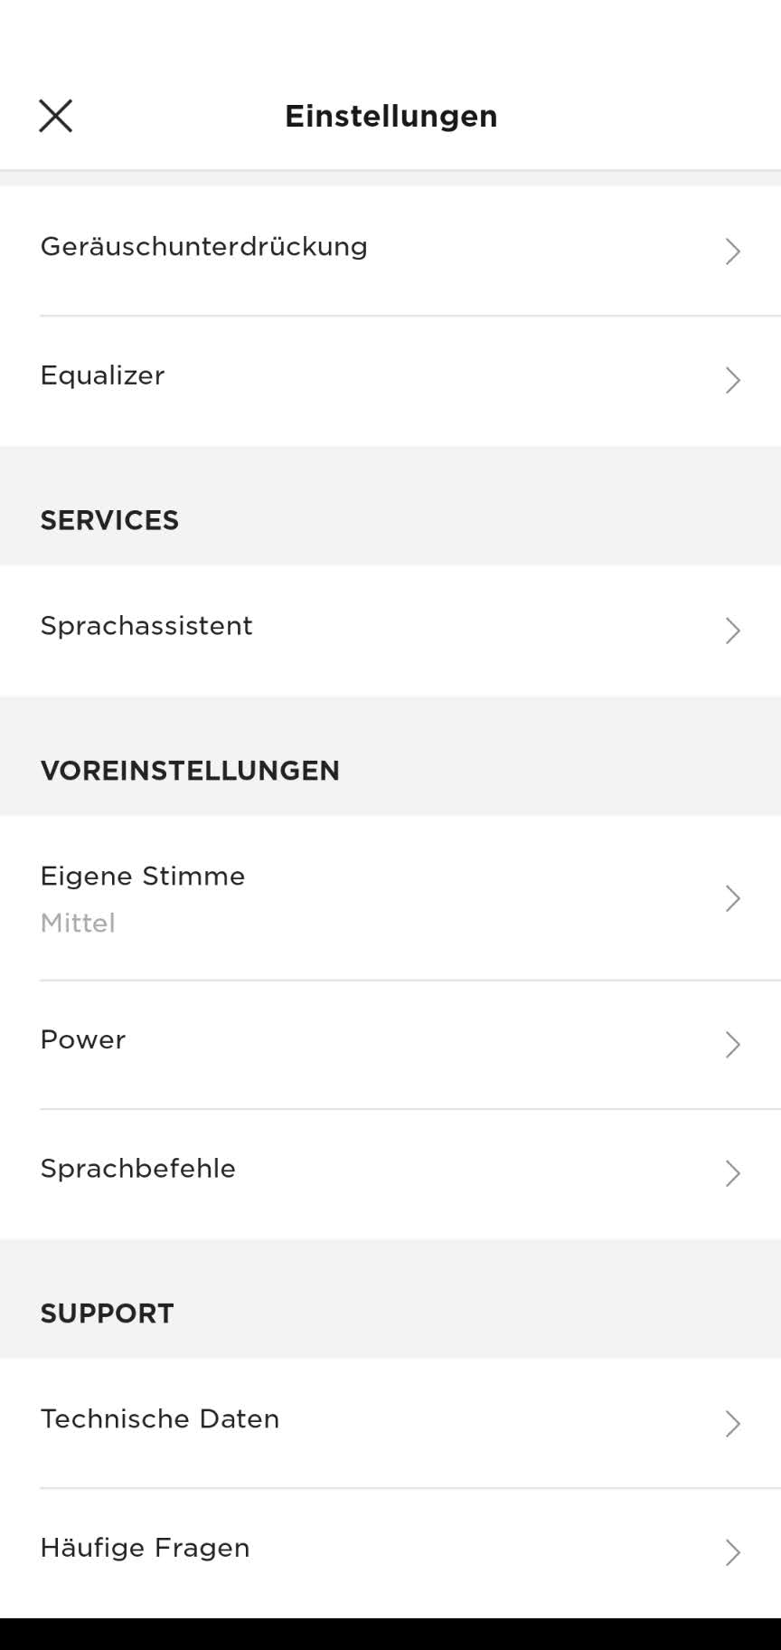Show Technische Daten

tap(160, 1419)
